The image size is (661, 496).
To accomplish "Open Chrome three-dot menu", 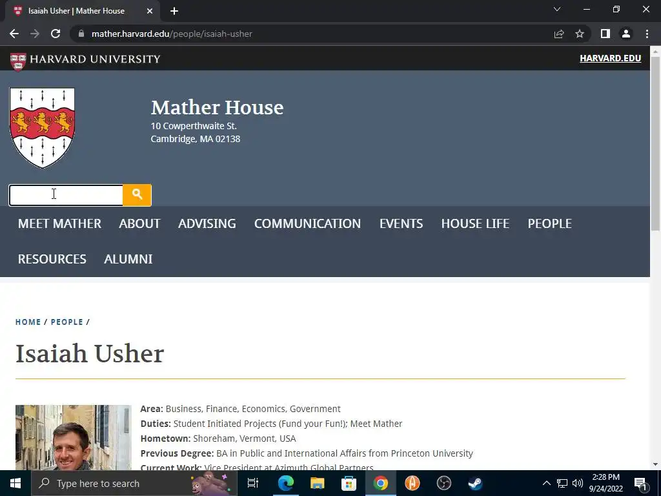I will [x=647, y=34].
